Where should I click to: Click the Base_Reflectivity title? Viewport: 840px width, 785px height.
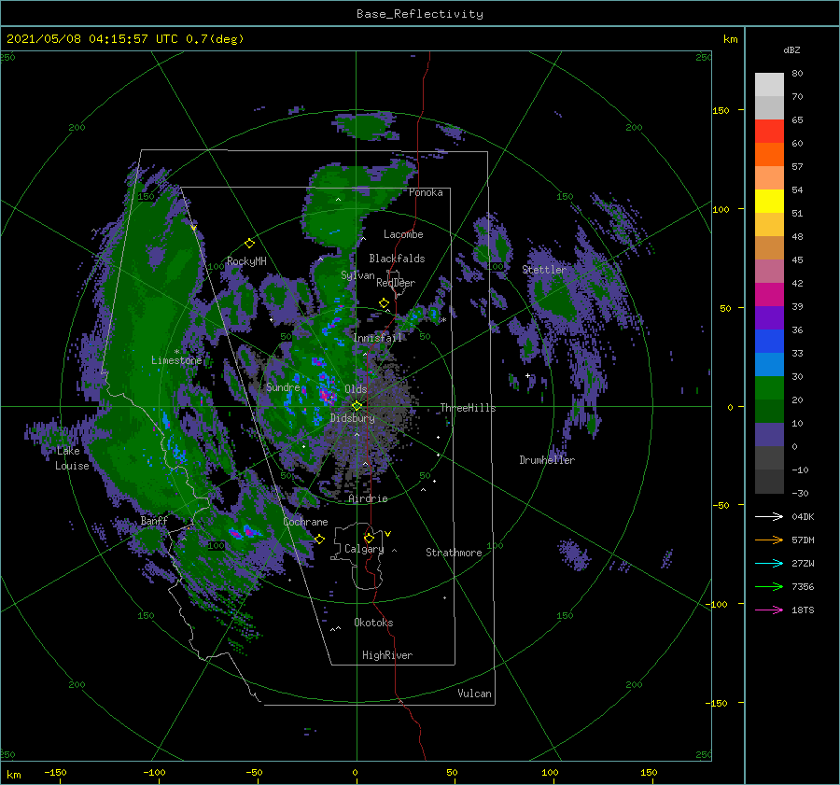pyautogui.click(x=420, y=14)
